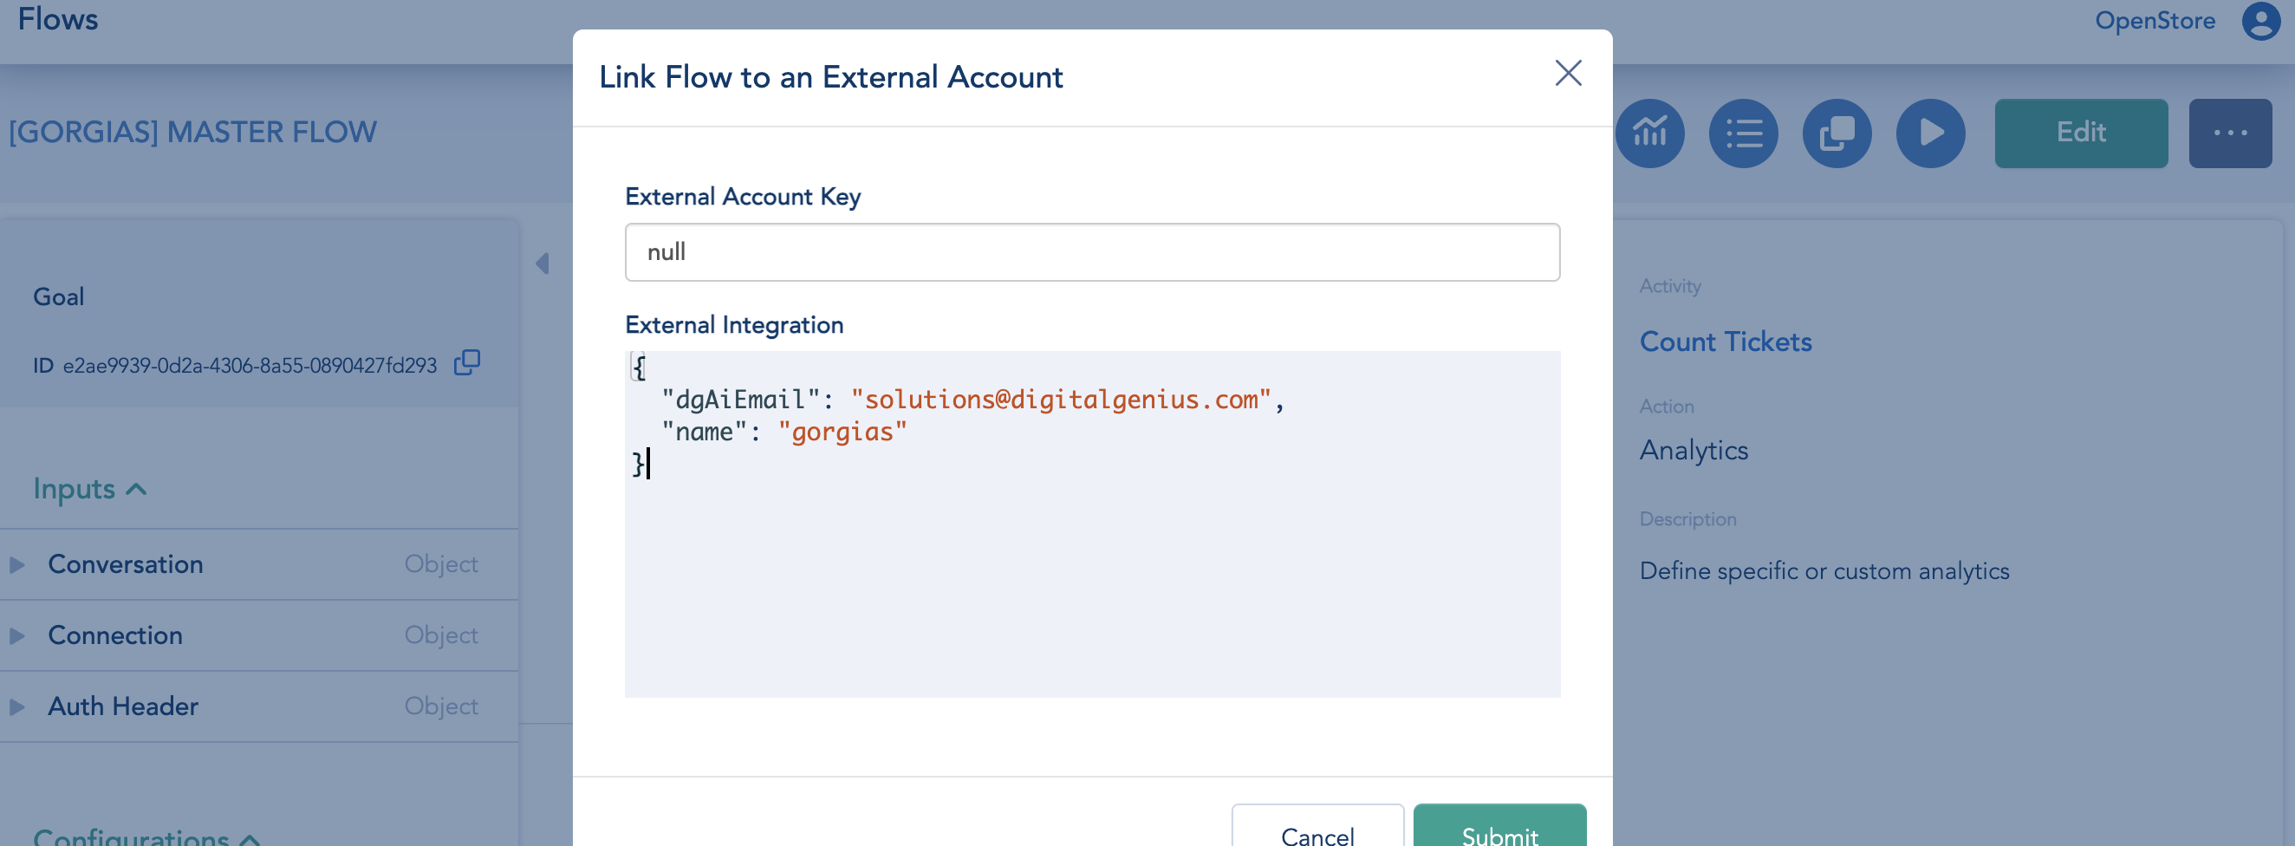Viewport: 2295px width, 846px height.
Task: Click the Count Tickets activity name
Action: pos(1726,342)
